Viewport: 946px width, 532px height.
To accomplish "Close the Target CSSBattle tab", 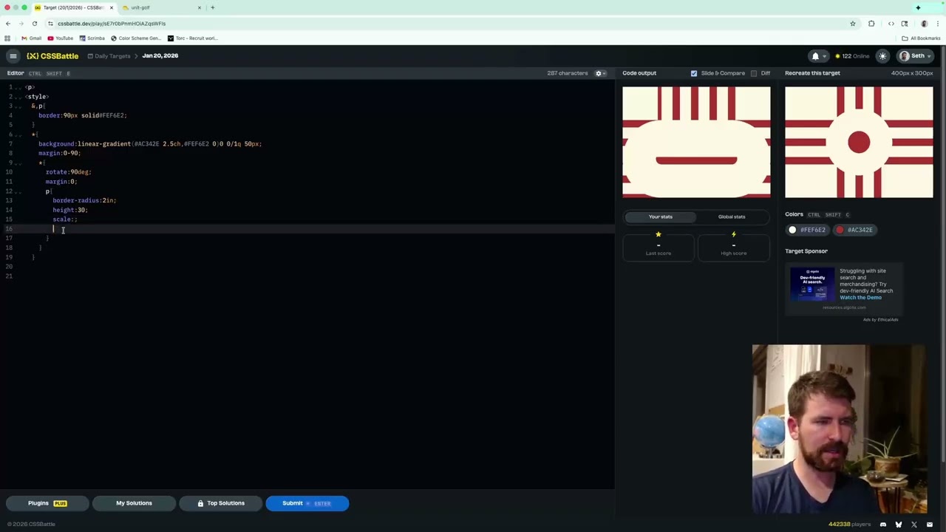I will [x=111, y=7].
